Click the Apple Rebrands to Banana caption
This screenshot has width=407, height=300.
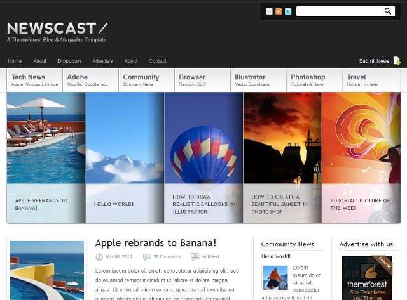tap(41, 204)
